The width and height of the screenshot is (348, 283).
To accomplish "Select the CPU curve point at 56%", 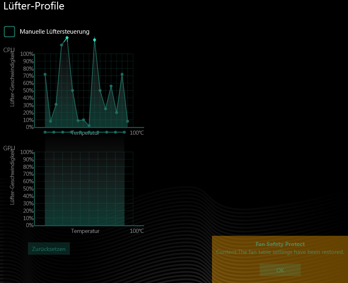I will 111,86.
